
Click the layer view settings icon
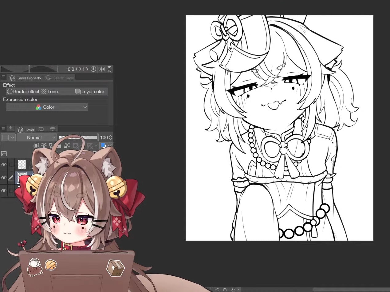point(4,153)
